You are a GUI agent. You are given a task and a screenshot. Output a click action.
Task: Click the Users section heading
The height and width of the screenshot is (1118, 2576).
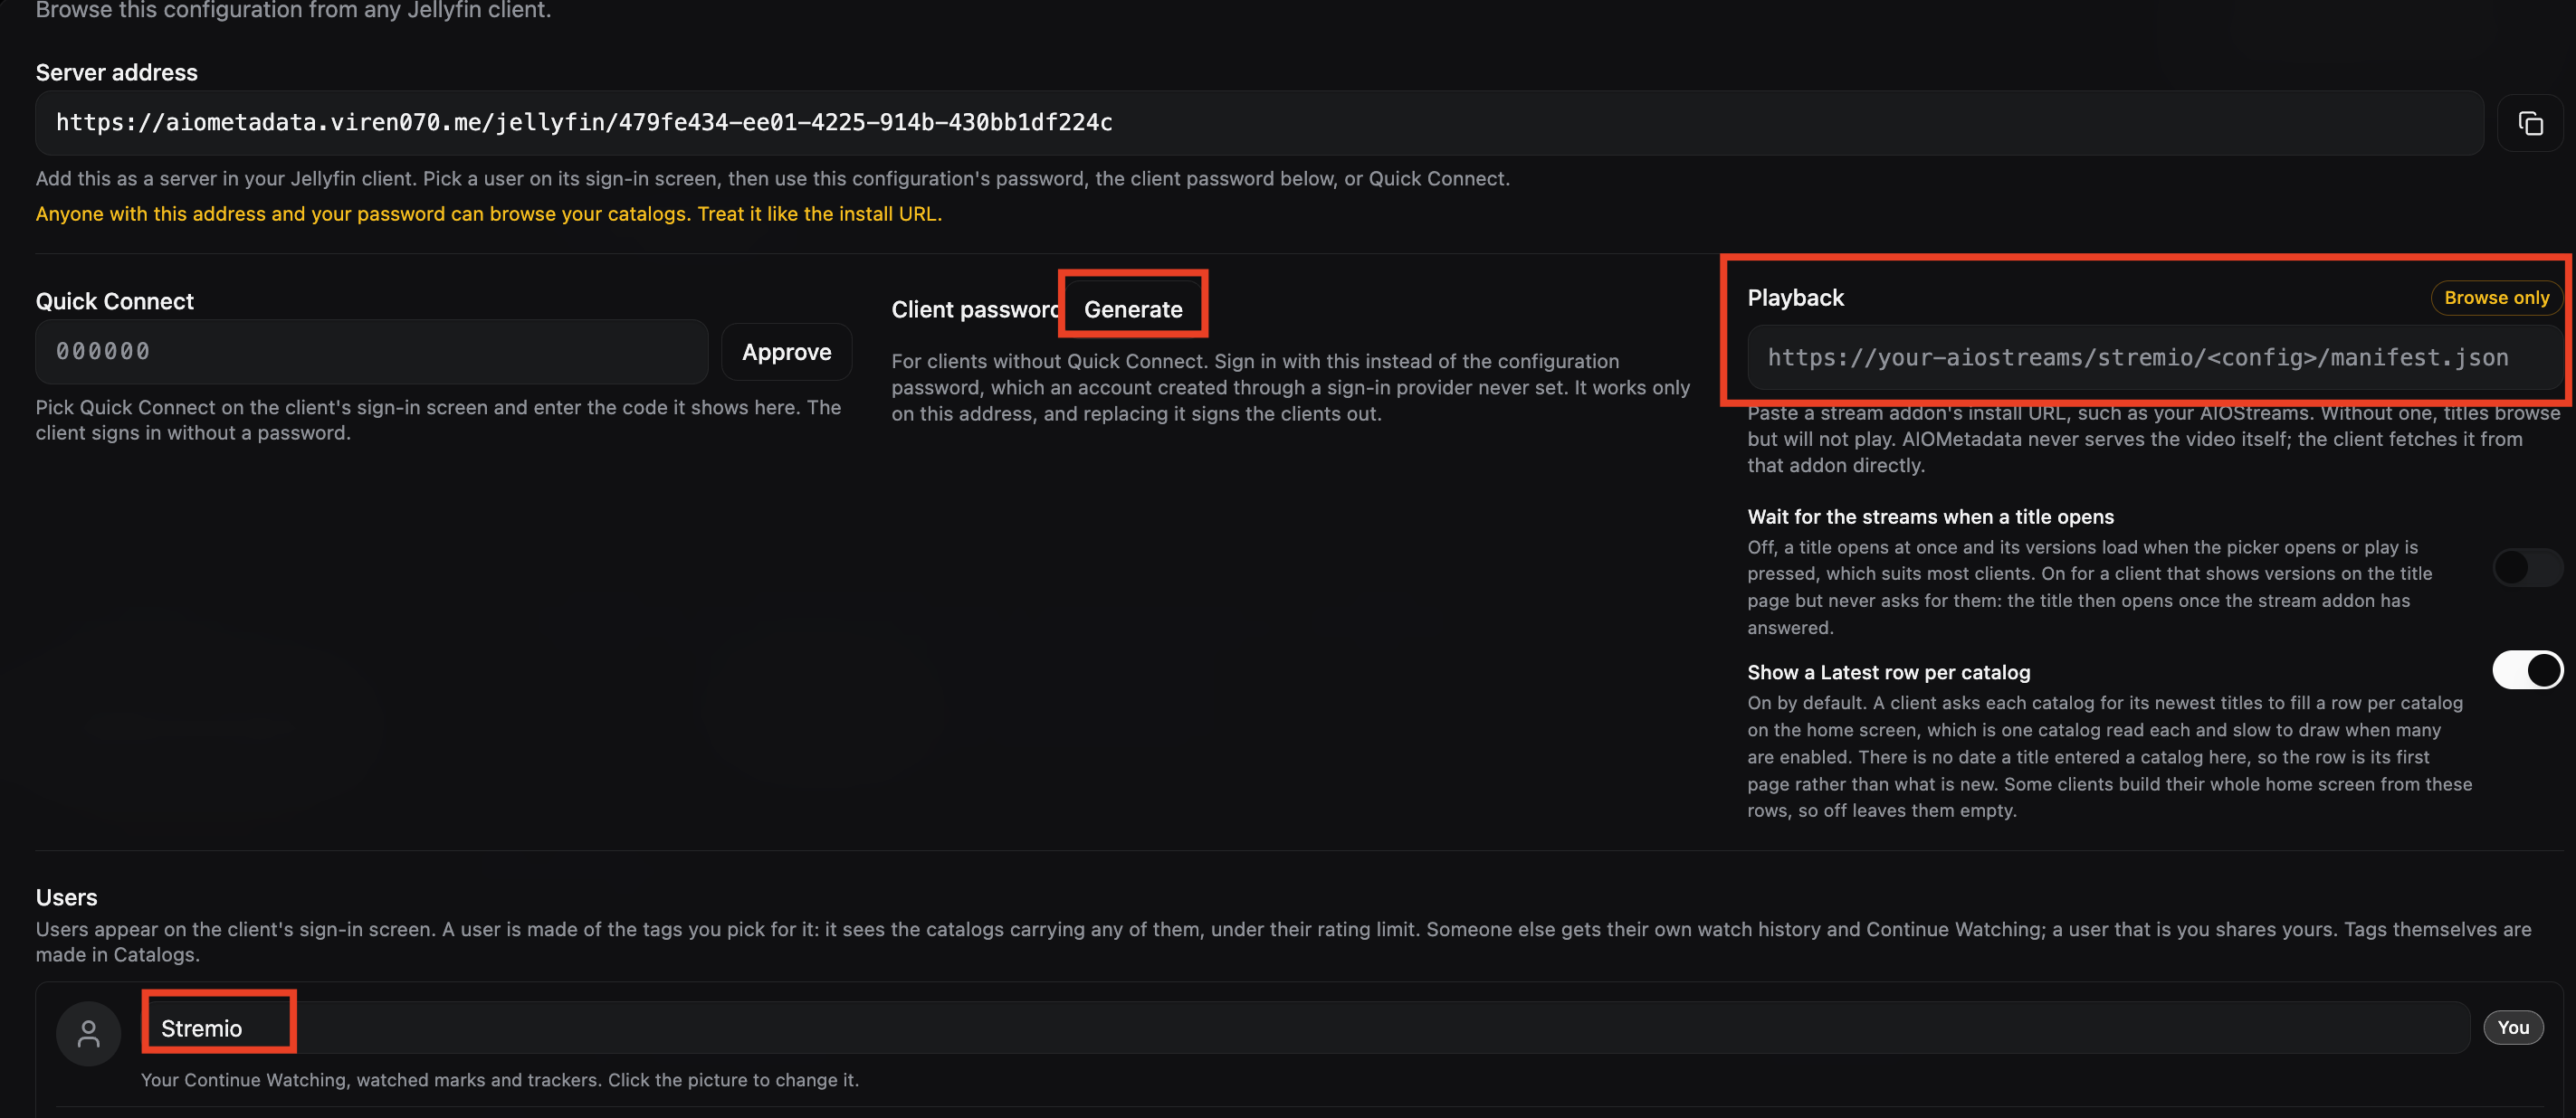tap(66, 897)
